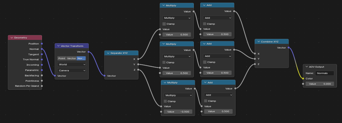This screenshot has height=123, width=342.
Task: Enable Clamp on the Multiply node fed by Z
Action: 165,101
